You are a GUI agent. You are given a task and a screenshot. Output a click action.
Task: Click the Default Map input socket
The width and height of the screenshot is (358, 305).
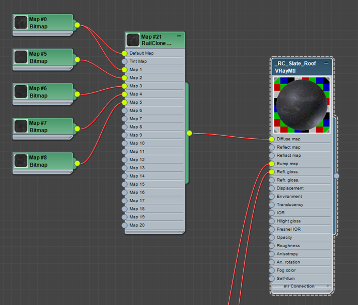pyautogui.click(x=124, y=53)
